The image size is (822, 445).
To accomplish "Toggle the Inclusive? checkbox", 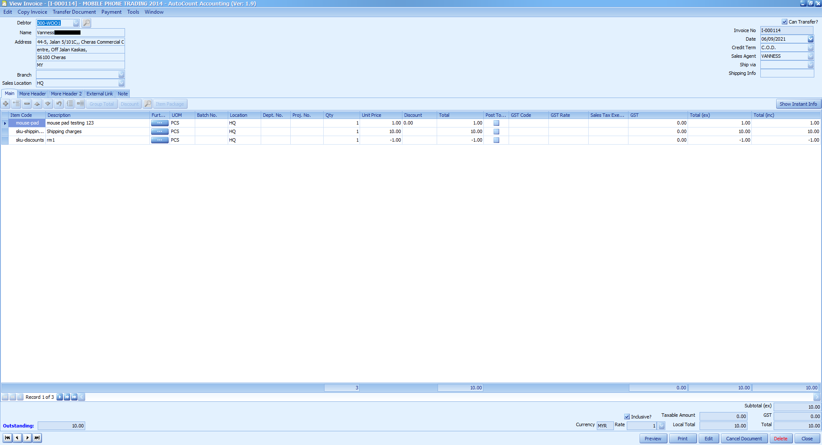I will [627, 417].
